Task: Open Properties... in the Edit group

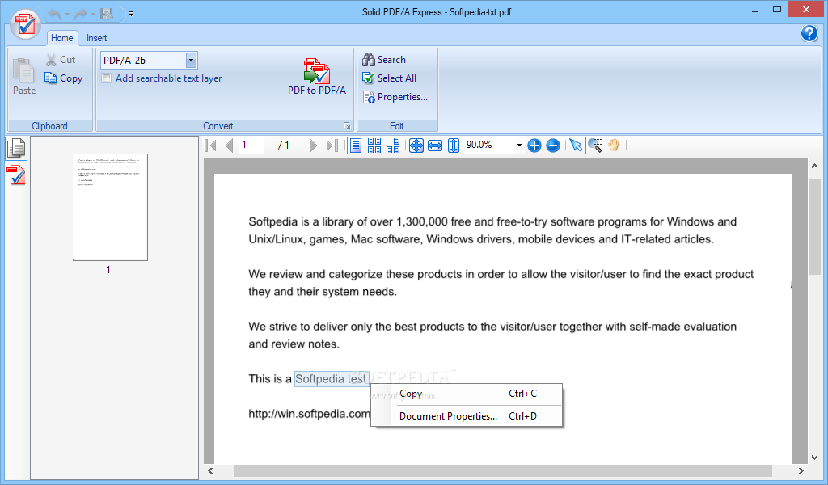Action: [x=395, y=97]
